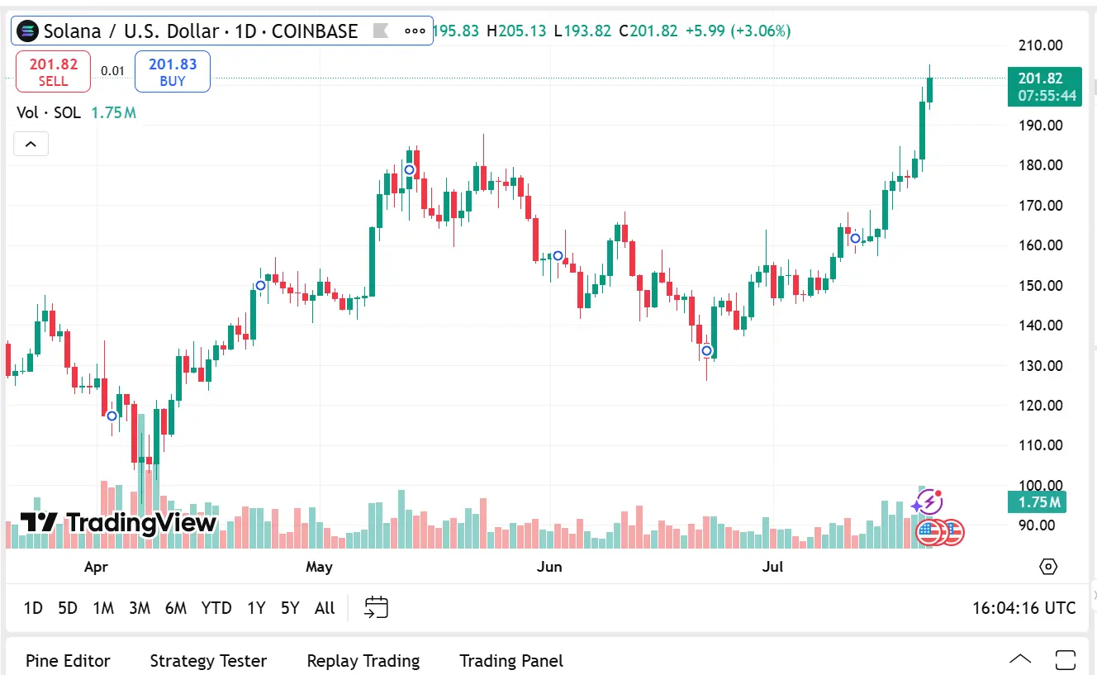Viewport: 1097px width, 675px height.
Task: Switch to the Strategy Tester tab
Action: pos(208,661)
